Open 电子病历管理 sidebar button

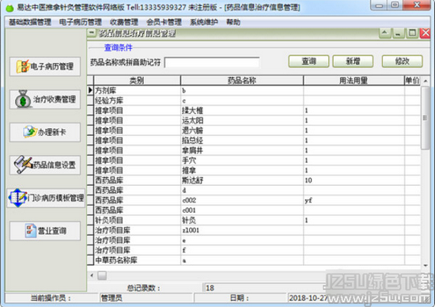coord(45,66)
